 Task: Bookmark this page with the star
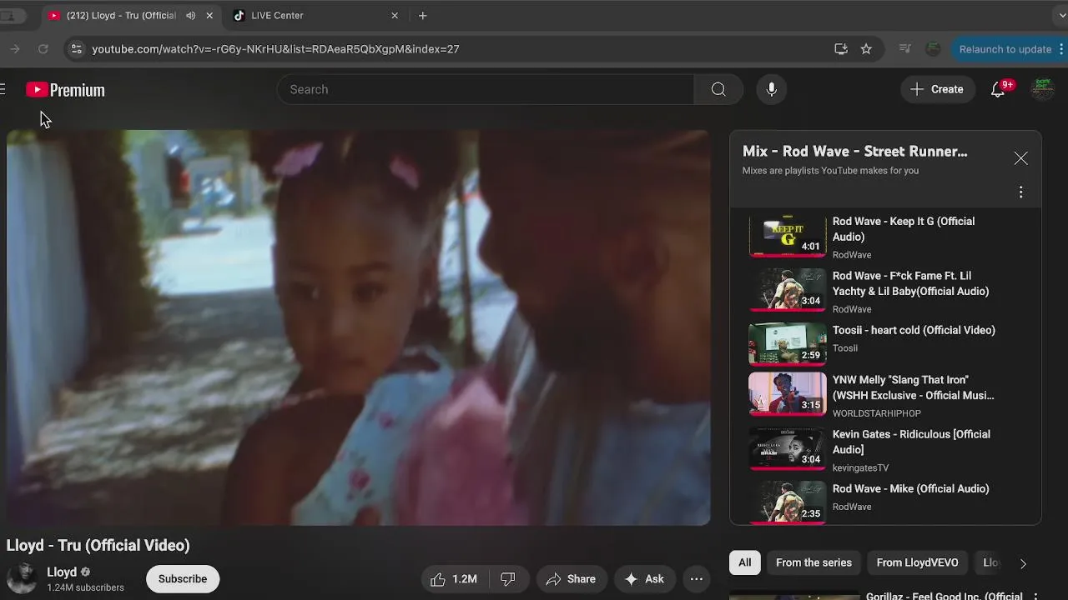tap(866, 49)
